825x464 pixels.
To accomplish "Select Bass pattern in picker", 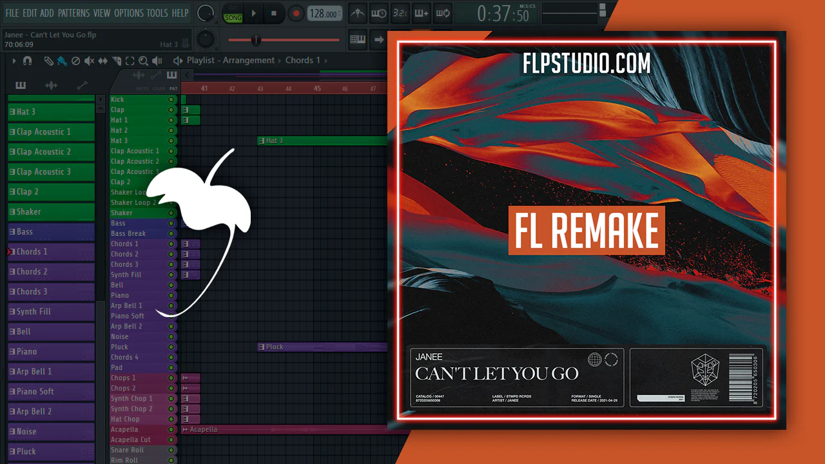I will (x=51, y=231).
